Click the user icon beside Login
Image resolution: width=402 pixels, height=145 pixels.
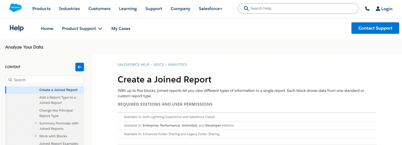click(378, 9)
